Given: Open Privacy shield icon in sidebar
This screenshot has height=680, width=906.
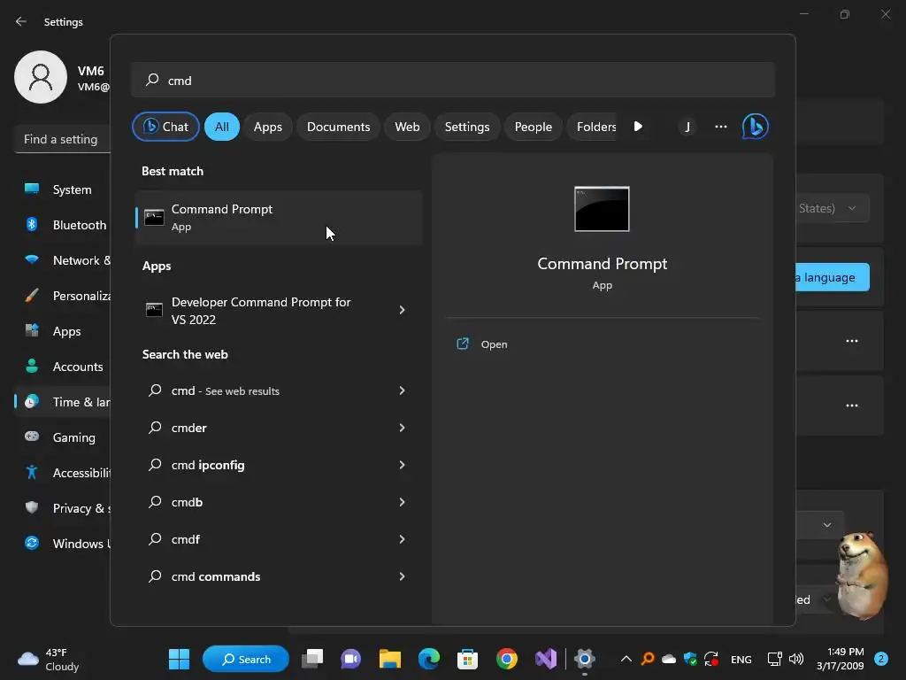Looking at the screenshot, I should pyautogui.click(x=32, y=507).
